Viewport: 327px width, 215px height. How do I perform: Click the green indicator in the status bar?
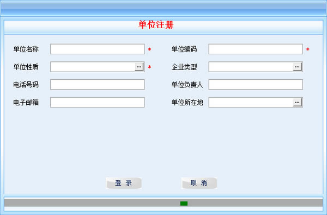[184, 204]
